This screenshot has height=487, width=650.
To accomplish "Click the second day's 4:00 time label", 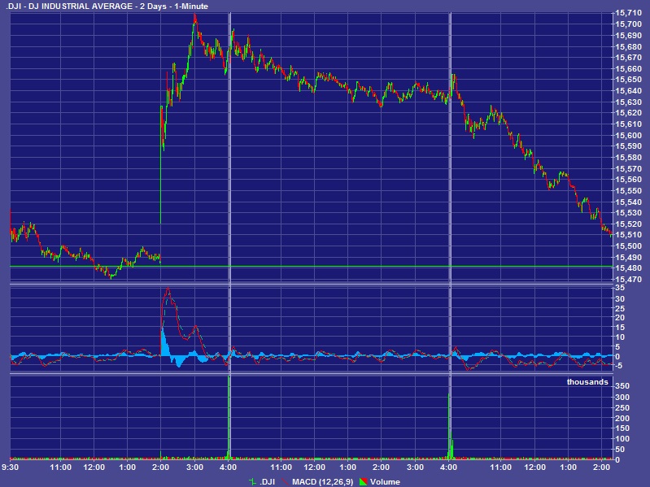I will pyautogui.click(x=448, y=467).
